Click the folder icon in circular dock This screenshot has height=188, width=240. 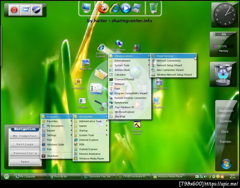click(x=101, y=74)
